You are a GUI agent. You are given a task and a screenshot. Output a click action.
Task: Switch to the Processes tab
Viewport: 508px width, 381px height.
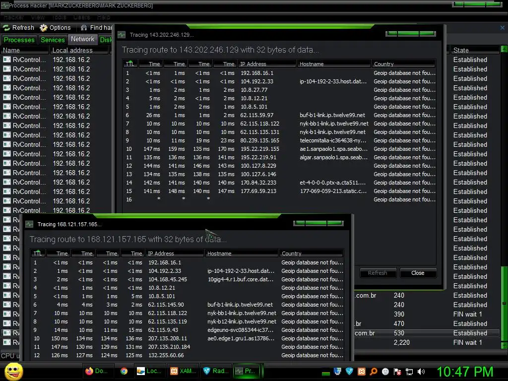[x=19, y=40]
